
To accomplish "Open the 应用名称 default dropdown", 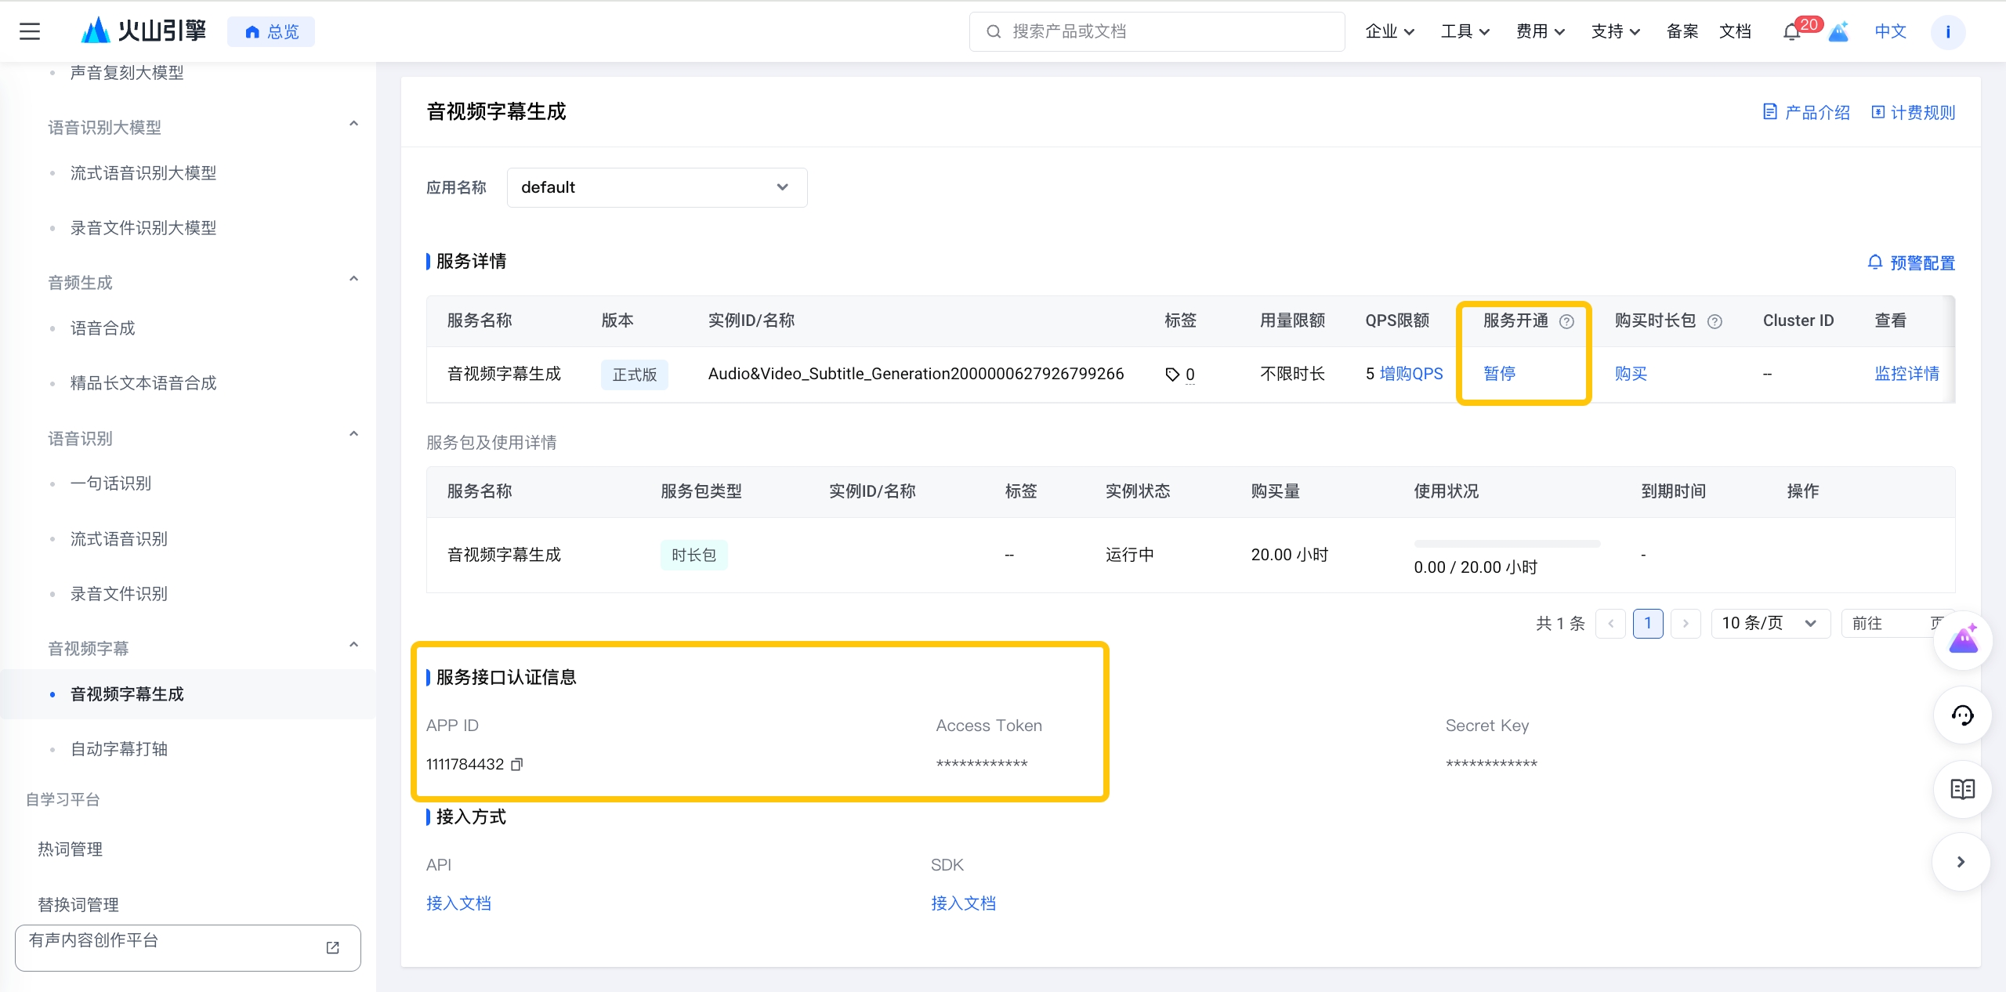I will click(x=657, y=187).
